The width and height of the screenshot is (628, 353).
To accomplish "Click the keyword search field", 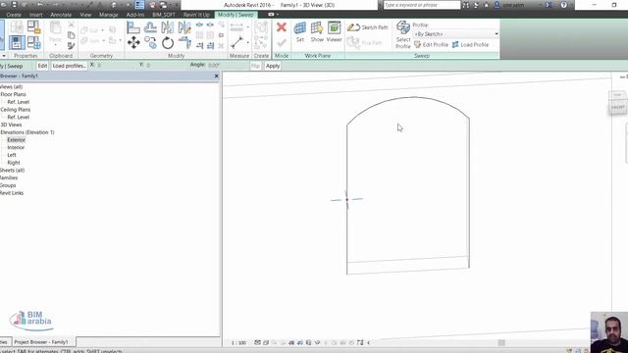I will click(x=422, y=5).
